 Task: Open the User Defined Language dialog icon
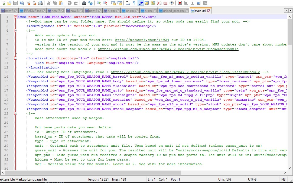click(x=147, y=3)
